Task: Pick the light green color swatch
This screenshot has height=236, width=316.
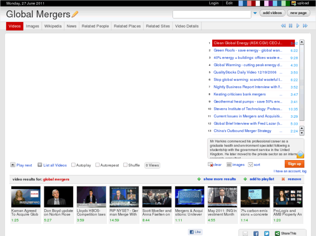Action: pyautogui.click(x=283, y=3)
